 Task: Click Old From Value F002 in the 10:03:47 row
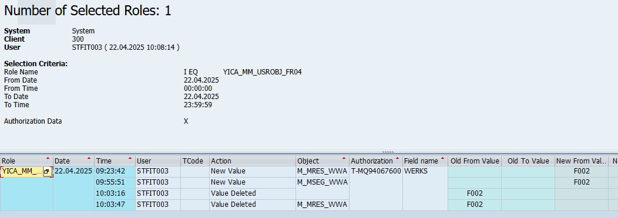pos(475,204)
